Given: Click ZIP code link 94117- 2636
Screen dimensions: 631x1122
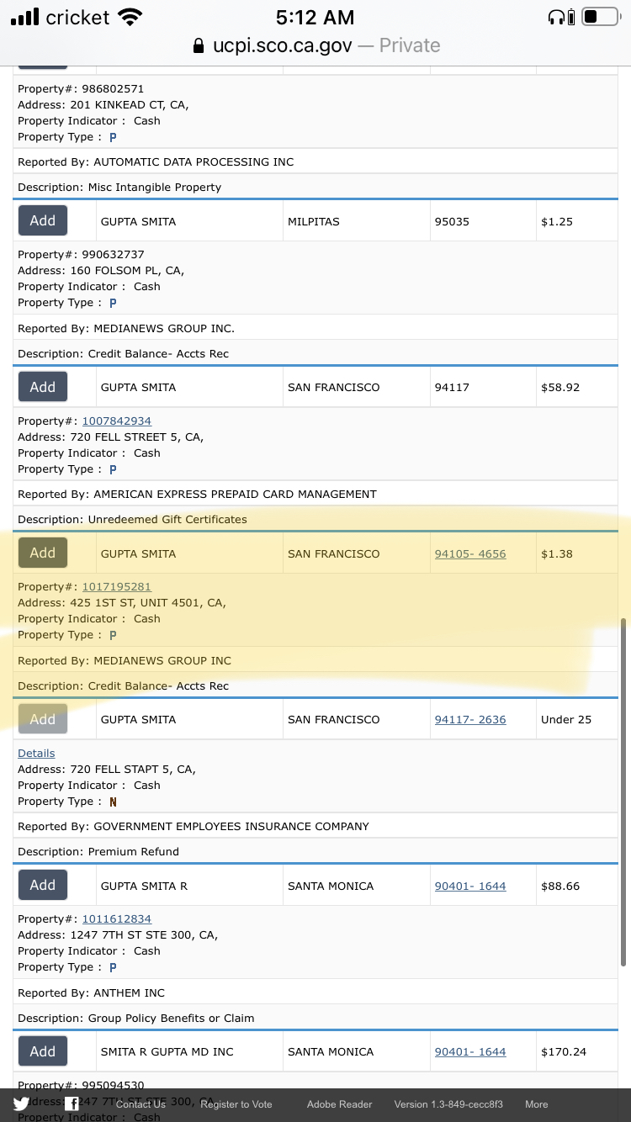Looking at the screenshot, I should 470,719.
